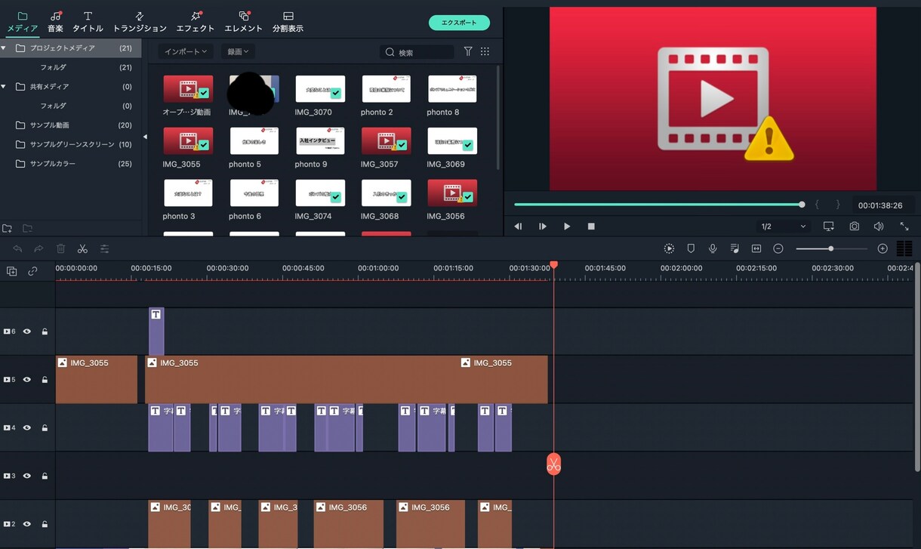Click the 検索 search field

coord(417,52)
